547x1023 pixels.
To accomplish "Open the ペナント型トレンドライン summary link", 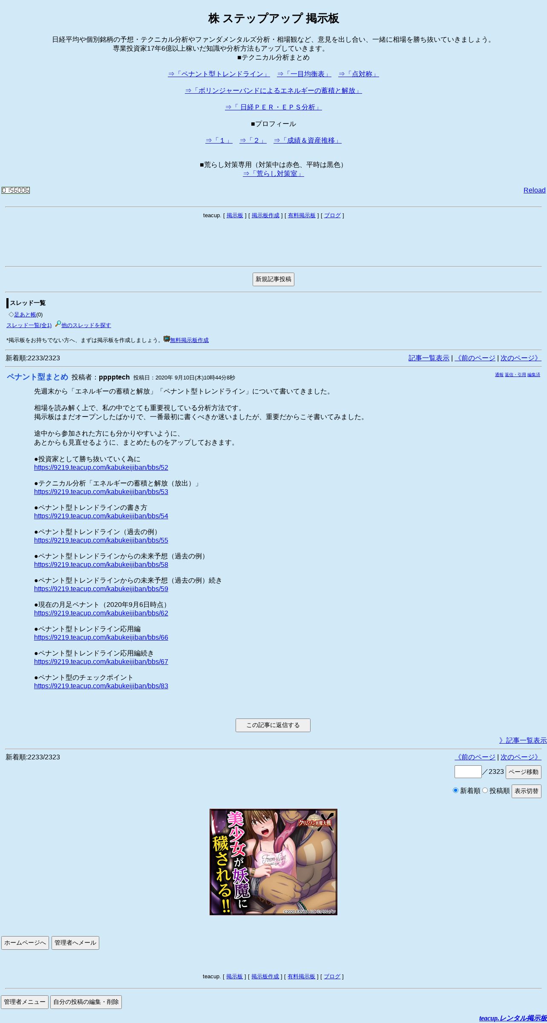I will pyautogui.click(x=219, y=74).
